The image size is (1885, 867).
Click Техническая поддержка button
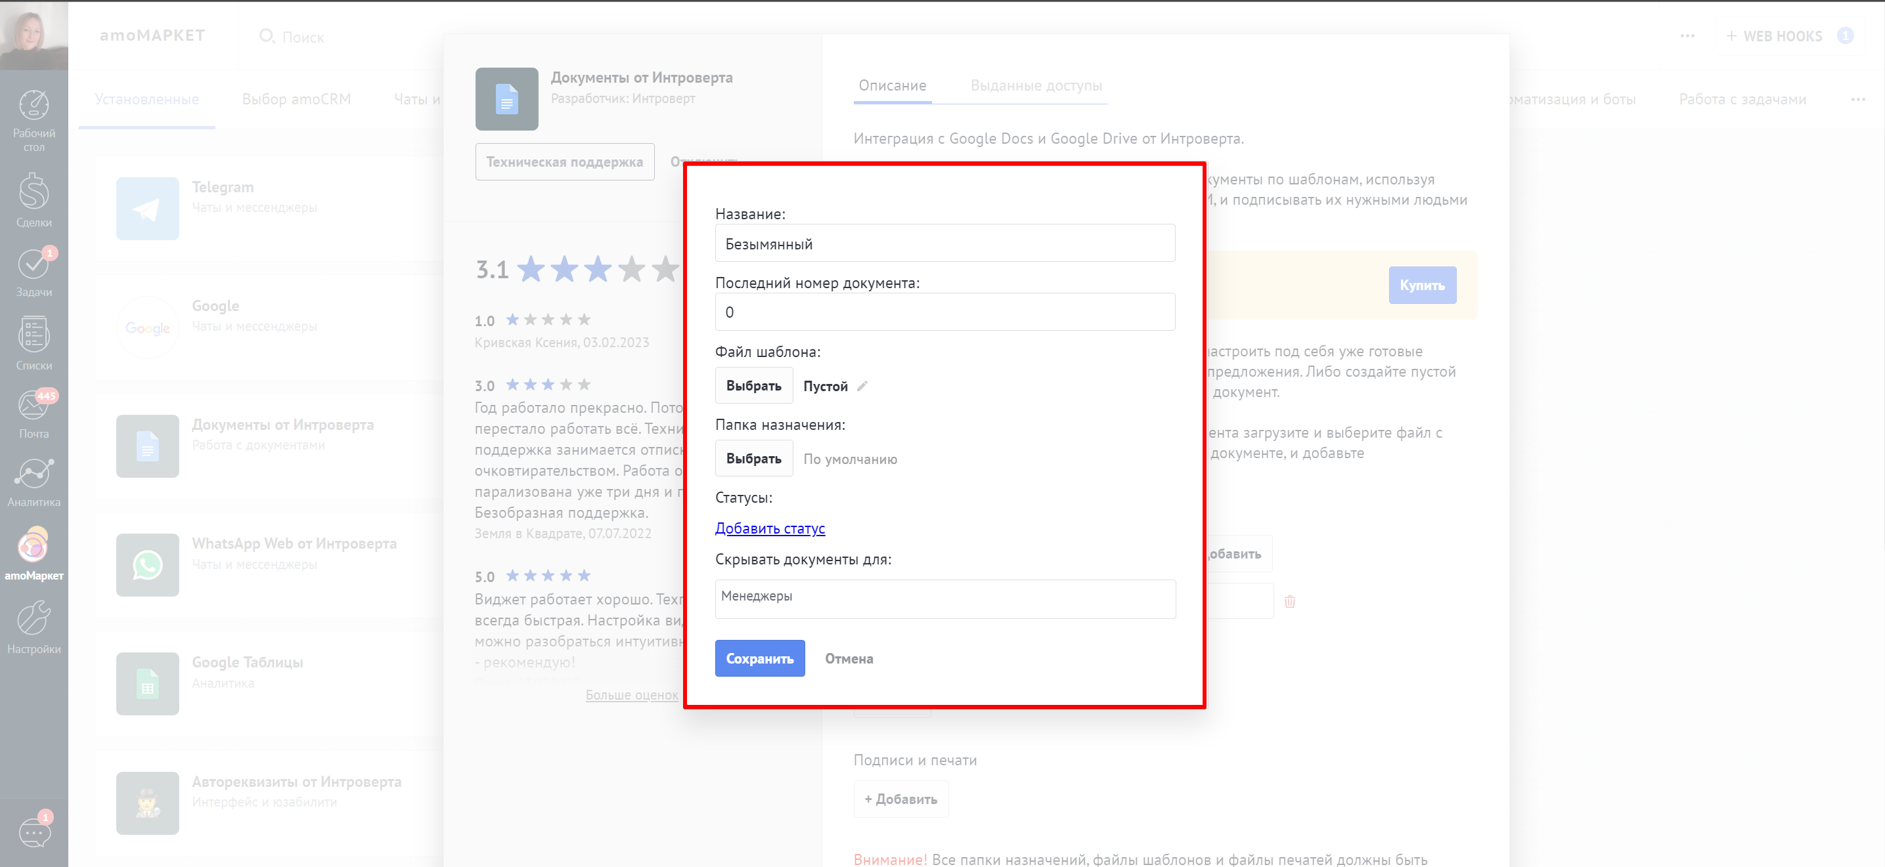tap(564, 161)
